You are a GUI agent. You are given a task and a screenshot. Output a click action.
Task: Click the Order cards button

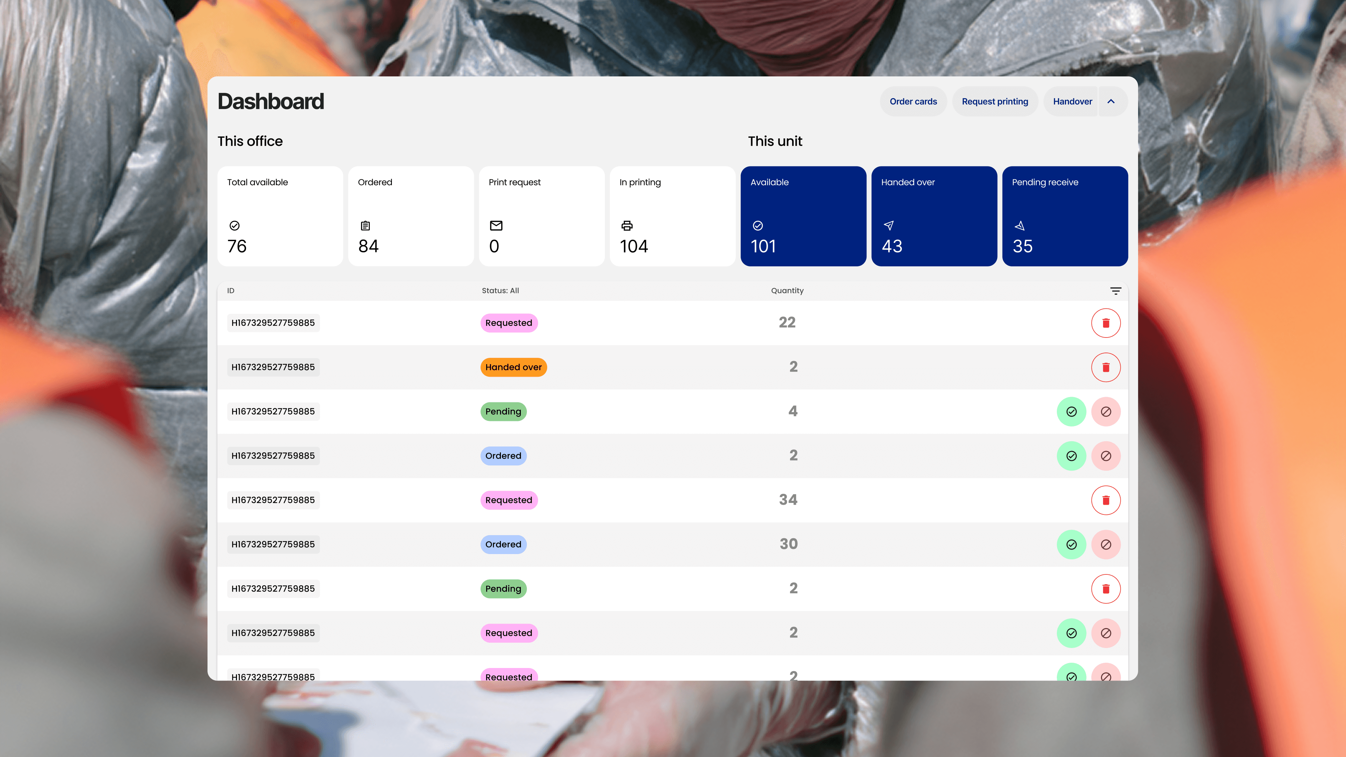click(913, 101)
